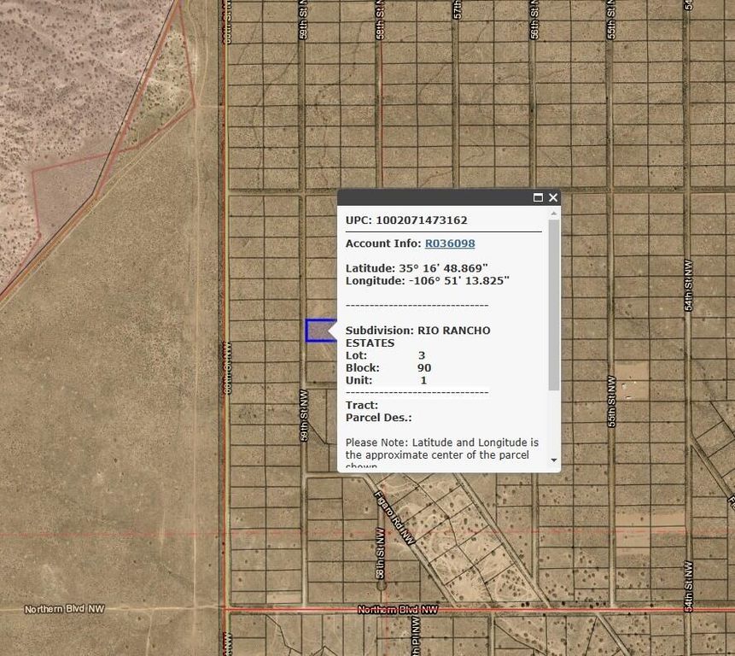Click the Lot value showing 3
The height and width of the screenshot is (656, 735).
tap(422, 354)
